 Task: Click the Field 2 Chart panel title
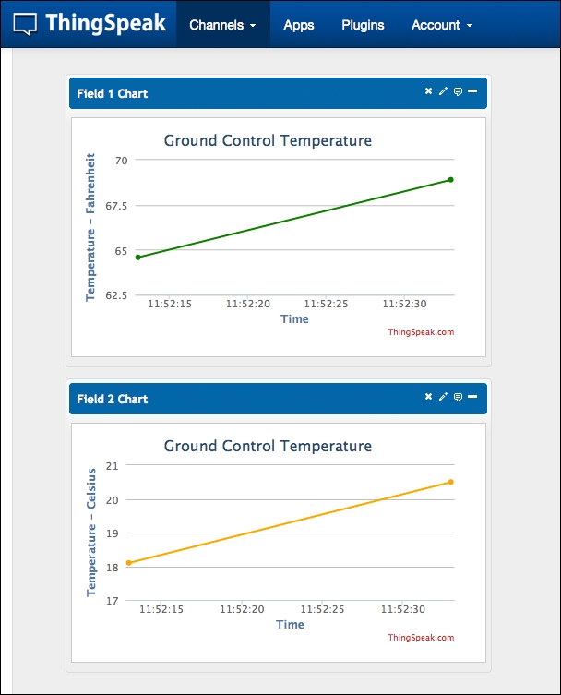point(113,400)
